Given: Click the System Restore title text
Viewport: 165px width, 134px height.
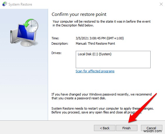Looking at the screenshot, I should (20, 4).
